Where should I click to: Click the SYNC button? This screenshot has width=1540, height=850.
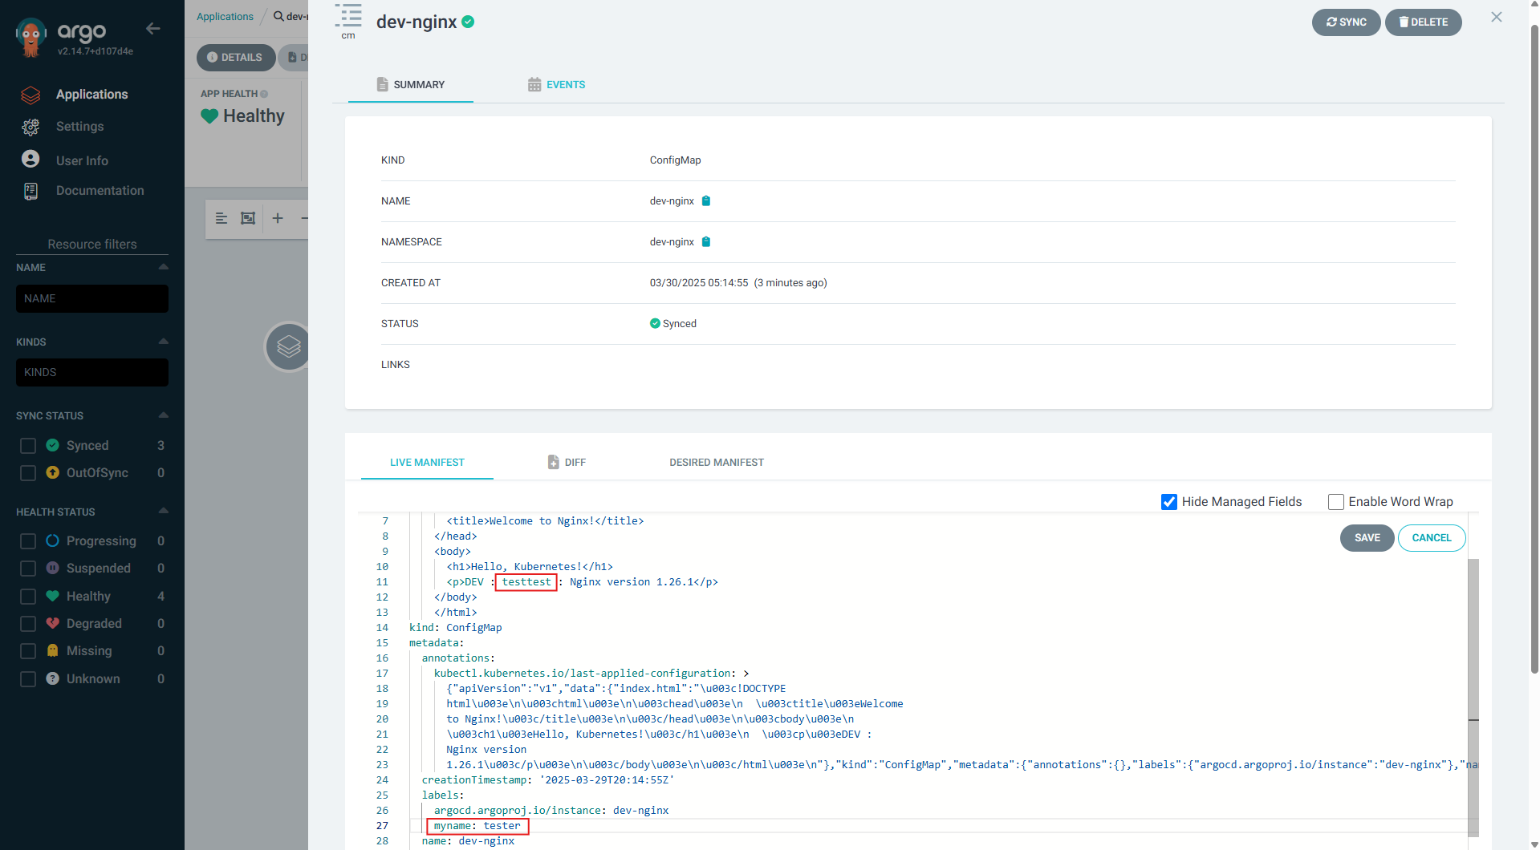(1346, 22)
